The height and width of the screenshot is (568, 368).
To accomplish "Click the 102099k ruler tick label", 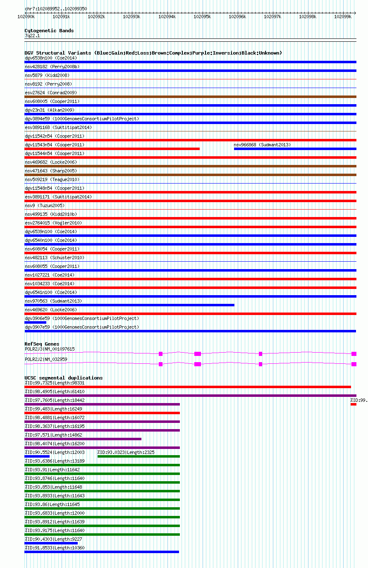I will [343, 17].
